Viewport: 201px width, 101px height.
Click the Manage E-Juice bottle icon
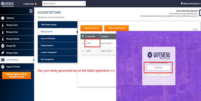(x=3, y=25)
